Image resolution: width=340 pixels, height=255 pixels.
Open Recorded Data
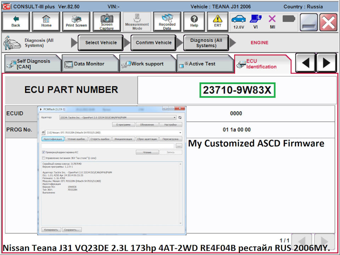point(167,22)
